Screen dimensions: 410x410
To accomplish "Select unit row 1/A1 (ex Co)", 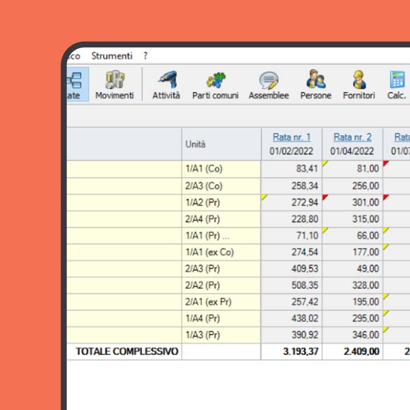I will point(221,252).
